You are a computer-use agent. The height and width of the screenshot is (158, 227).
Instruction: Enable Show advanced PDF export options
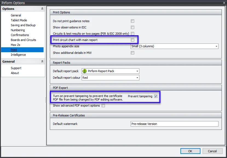coord(103,106)
